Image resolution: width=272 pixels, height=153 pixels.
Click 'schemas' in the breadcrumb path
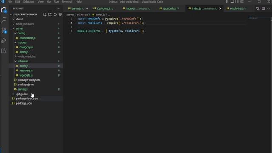82,14
